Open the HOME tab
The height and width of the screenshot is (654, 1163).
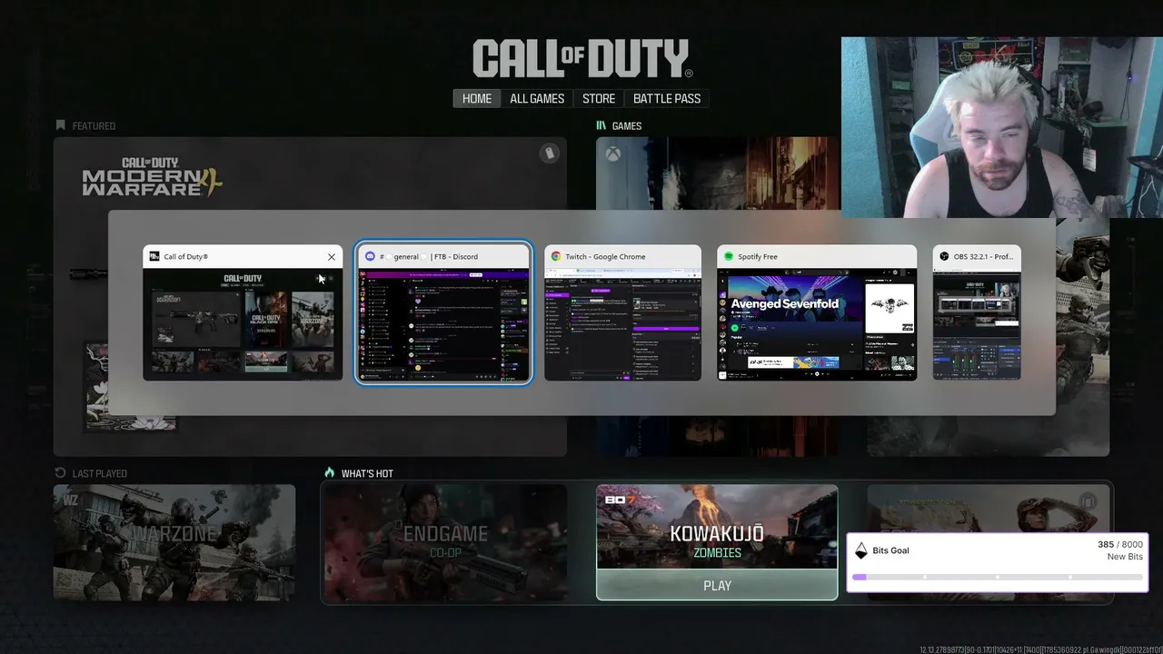point(477,98)
